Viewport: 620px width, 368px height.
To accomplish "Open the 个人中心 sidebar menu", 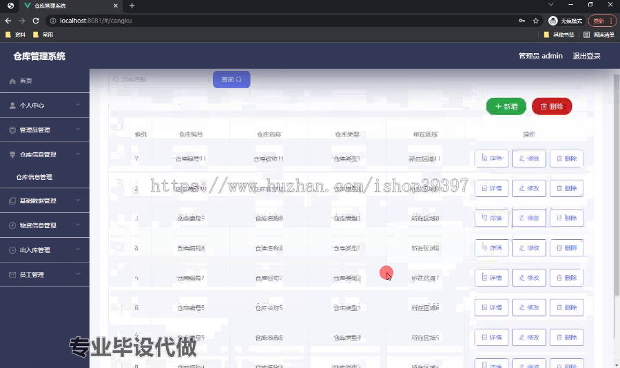I will 45,105.
